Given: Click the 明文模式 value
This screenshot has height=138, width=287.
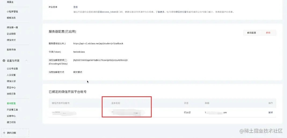Looking at the screenshot, I should pos(78,72).
